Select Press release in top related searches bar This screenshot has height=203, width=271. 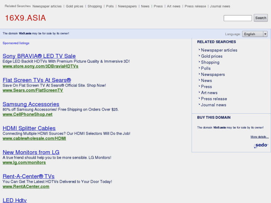[x=195, y=6]
